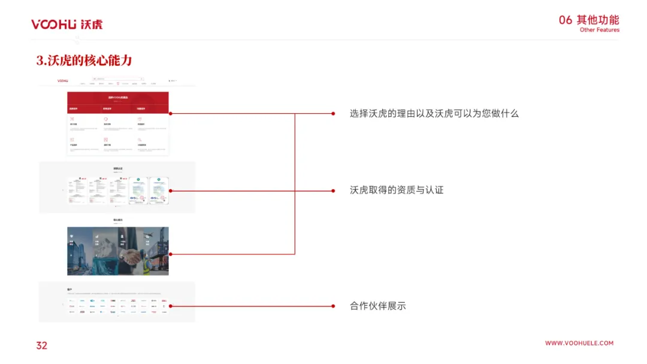Select the text '合作伙伴展示'
Image resolution: width=647 pixels, height=364 pixels.
pos(377,306)
